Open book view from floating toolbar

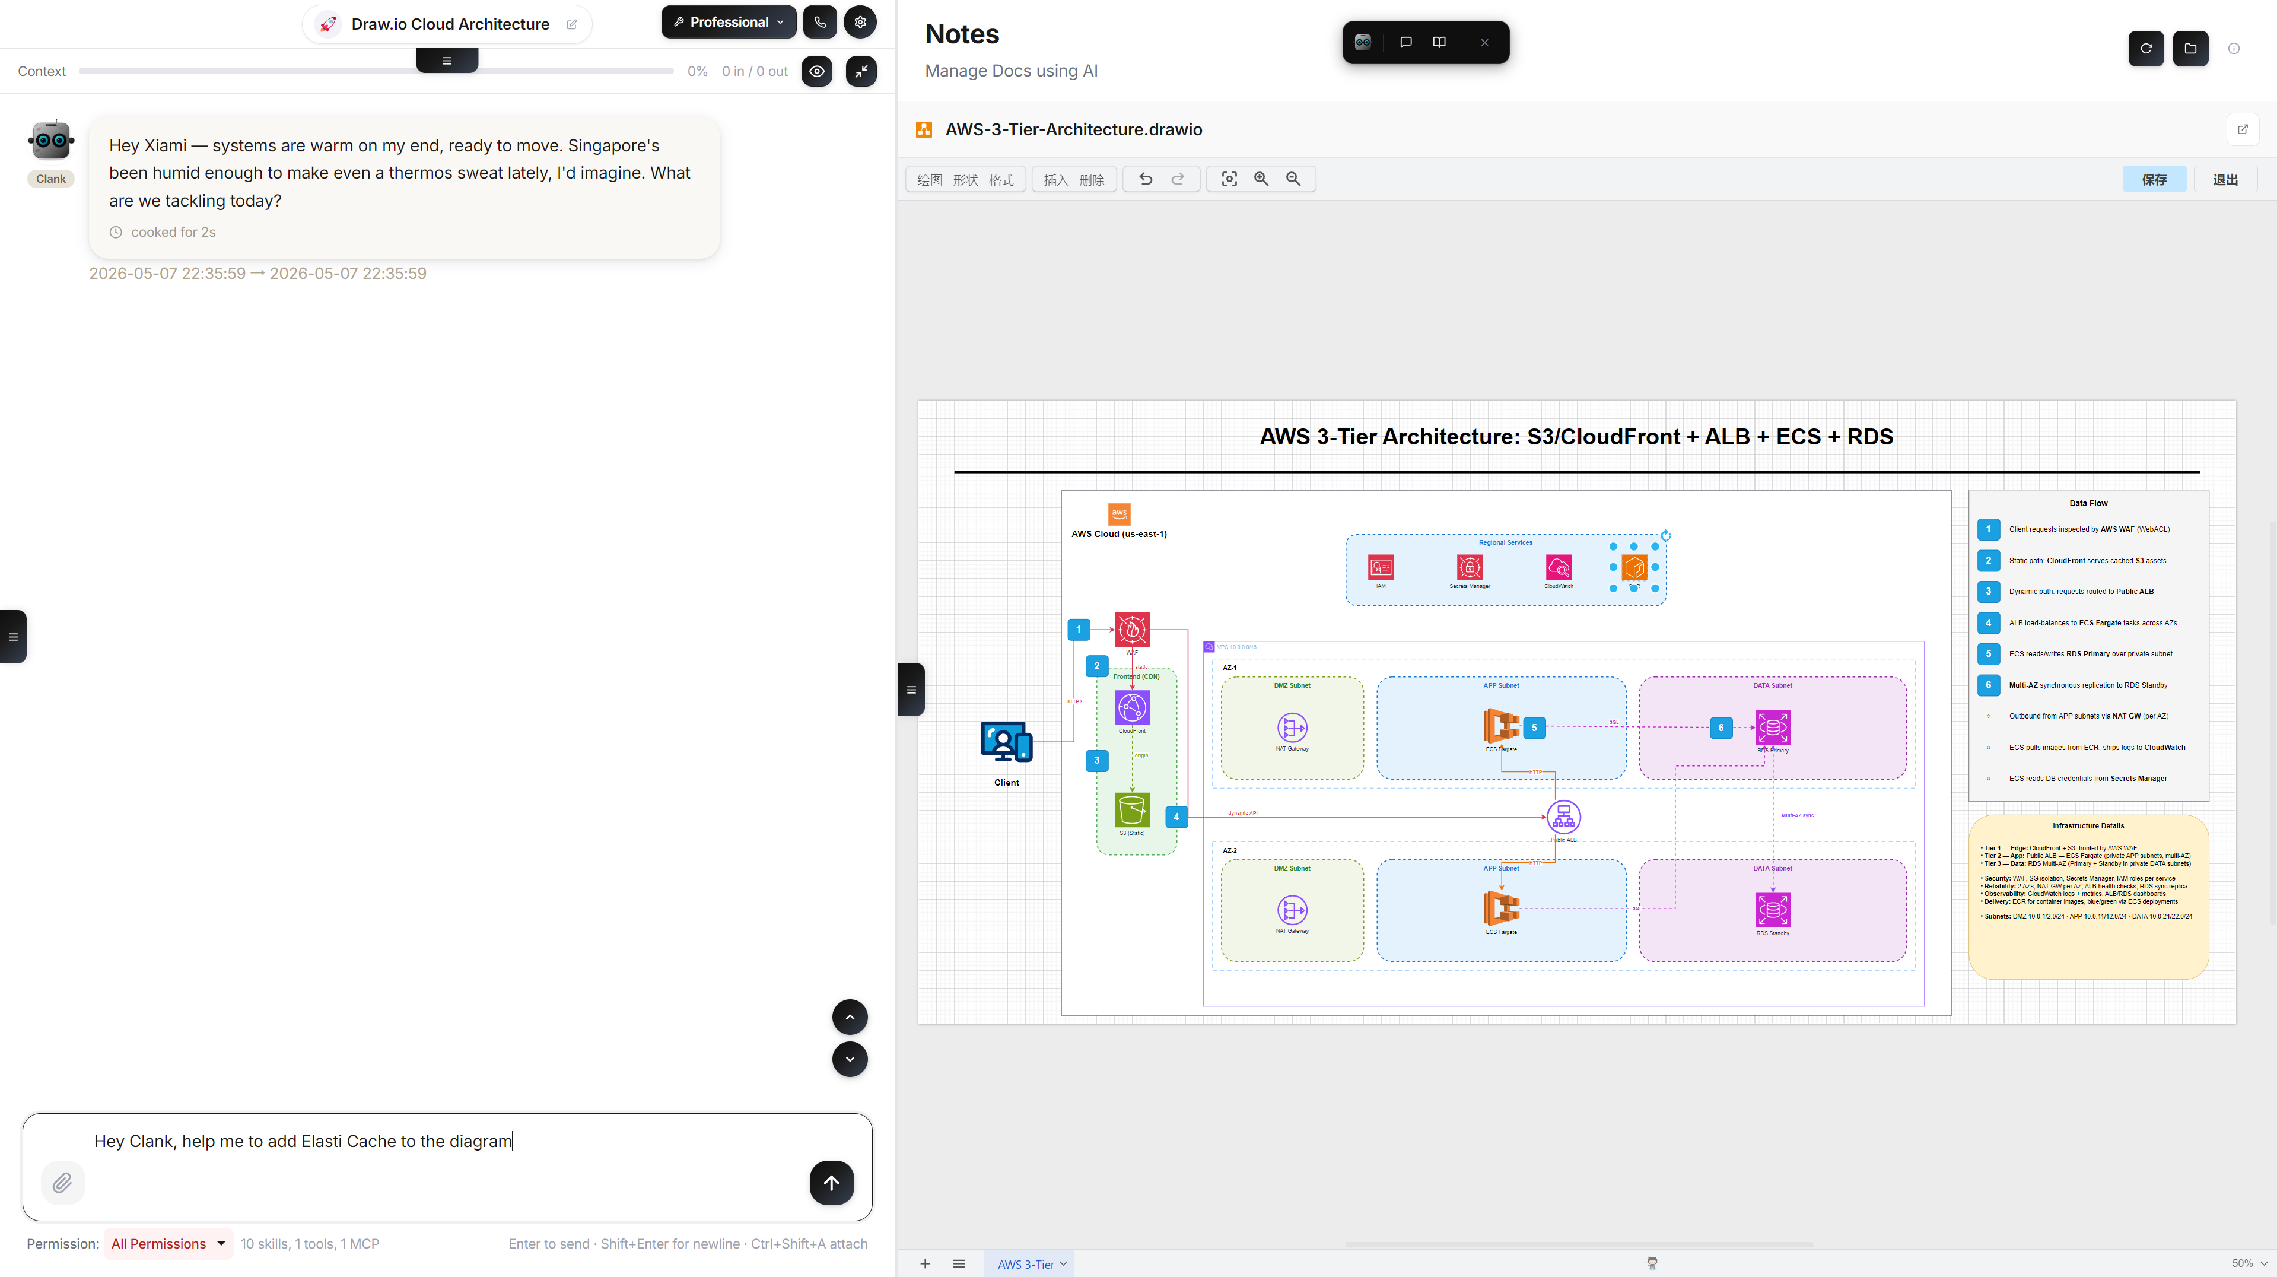point(1439,43)
